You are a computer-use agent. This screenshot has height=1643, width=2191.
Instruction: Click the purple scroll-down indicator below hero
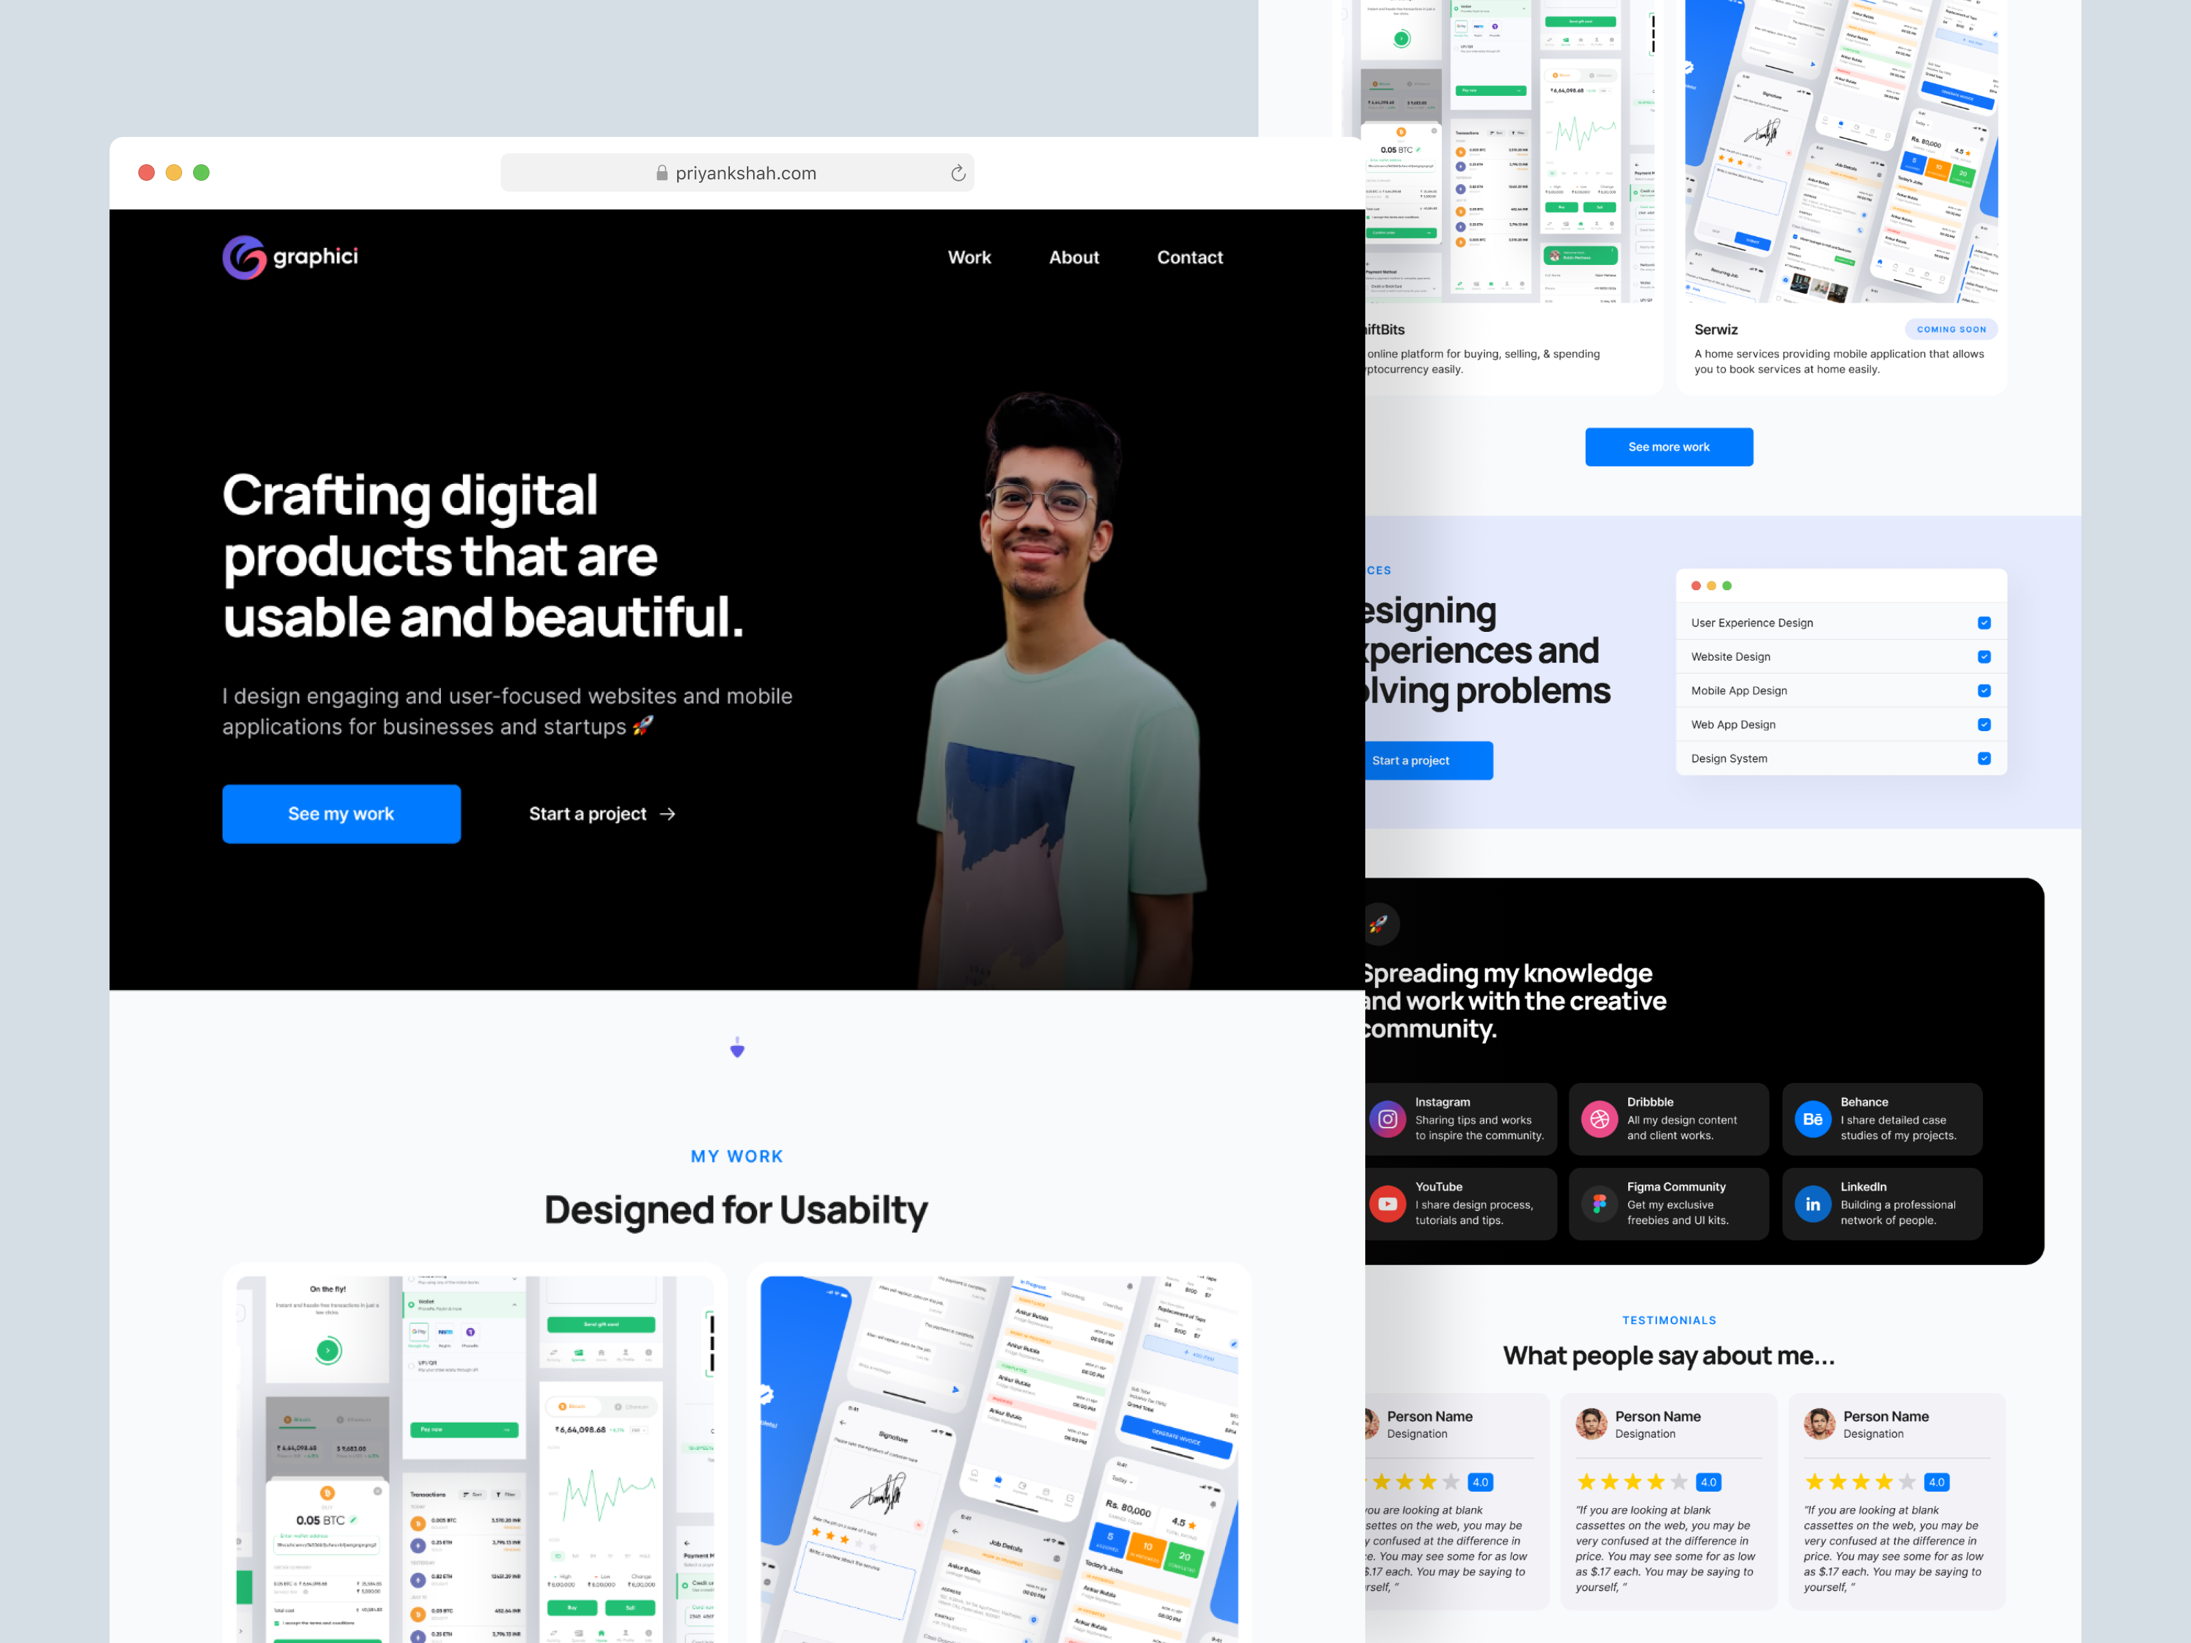pos(737,1048)
